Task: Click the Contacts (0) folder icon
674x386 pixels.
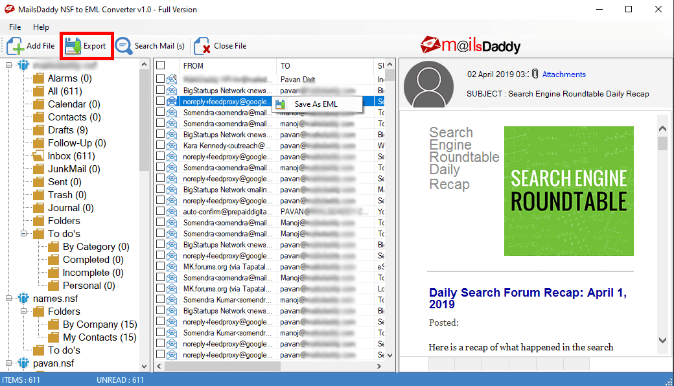Action: click(39, 117)
